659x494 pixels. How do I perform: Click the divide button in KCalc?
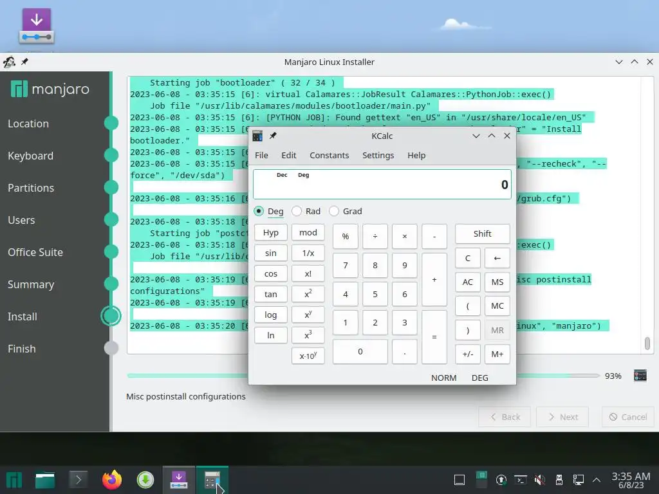[375, 237]
